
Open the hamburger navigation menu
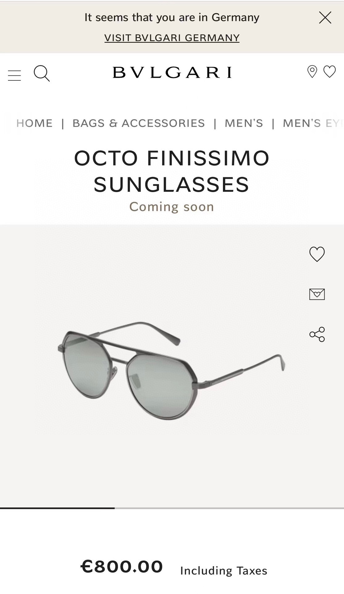coord(14,75)
